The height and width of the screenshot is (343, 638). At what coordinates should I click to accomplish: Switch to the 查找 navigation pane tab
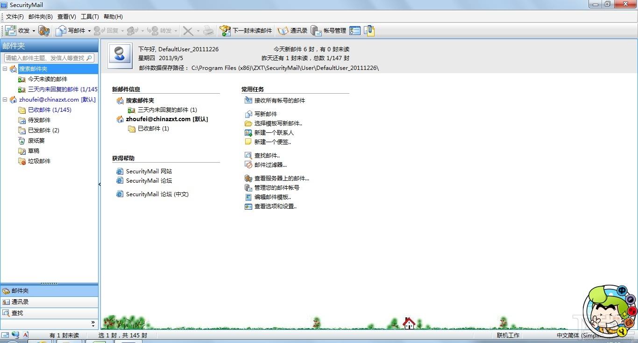tap(49, 313)
